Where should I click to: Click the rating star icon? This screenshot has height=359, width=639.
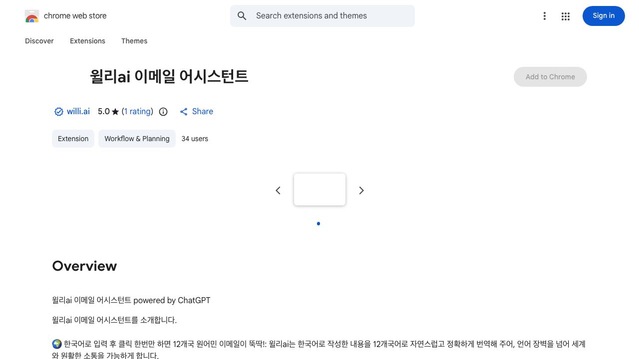coord(115,112)
